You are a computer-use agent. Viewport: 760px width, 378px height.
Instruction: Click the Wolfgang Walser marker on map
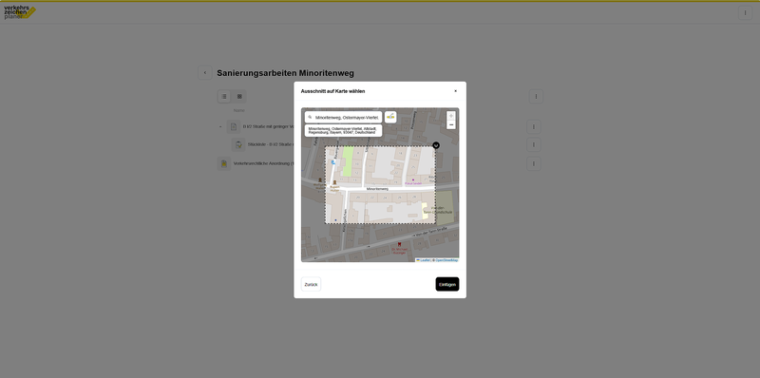tap(319, 180)
